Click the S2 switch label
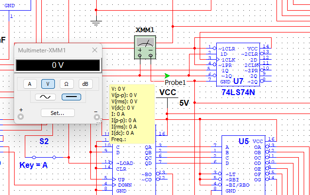The height and width of the screenshot is (195, 310). [x=44, y=141]
